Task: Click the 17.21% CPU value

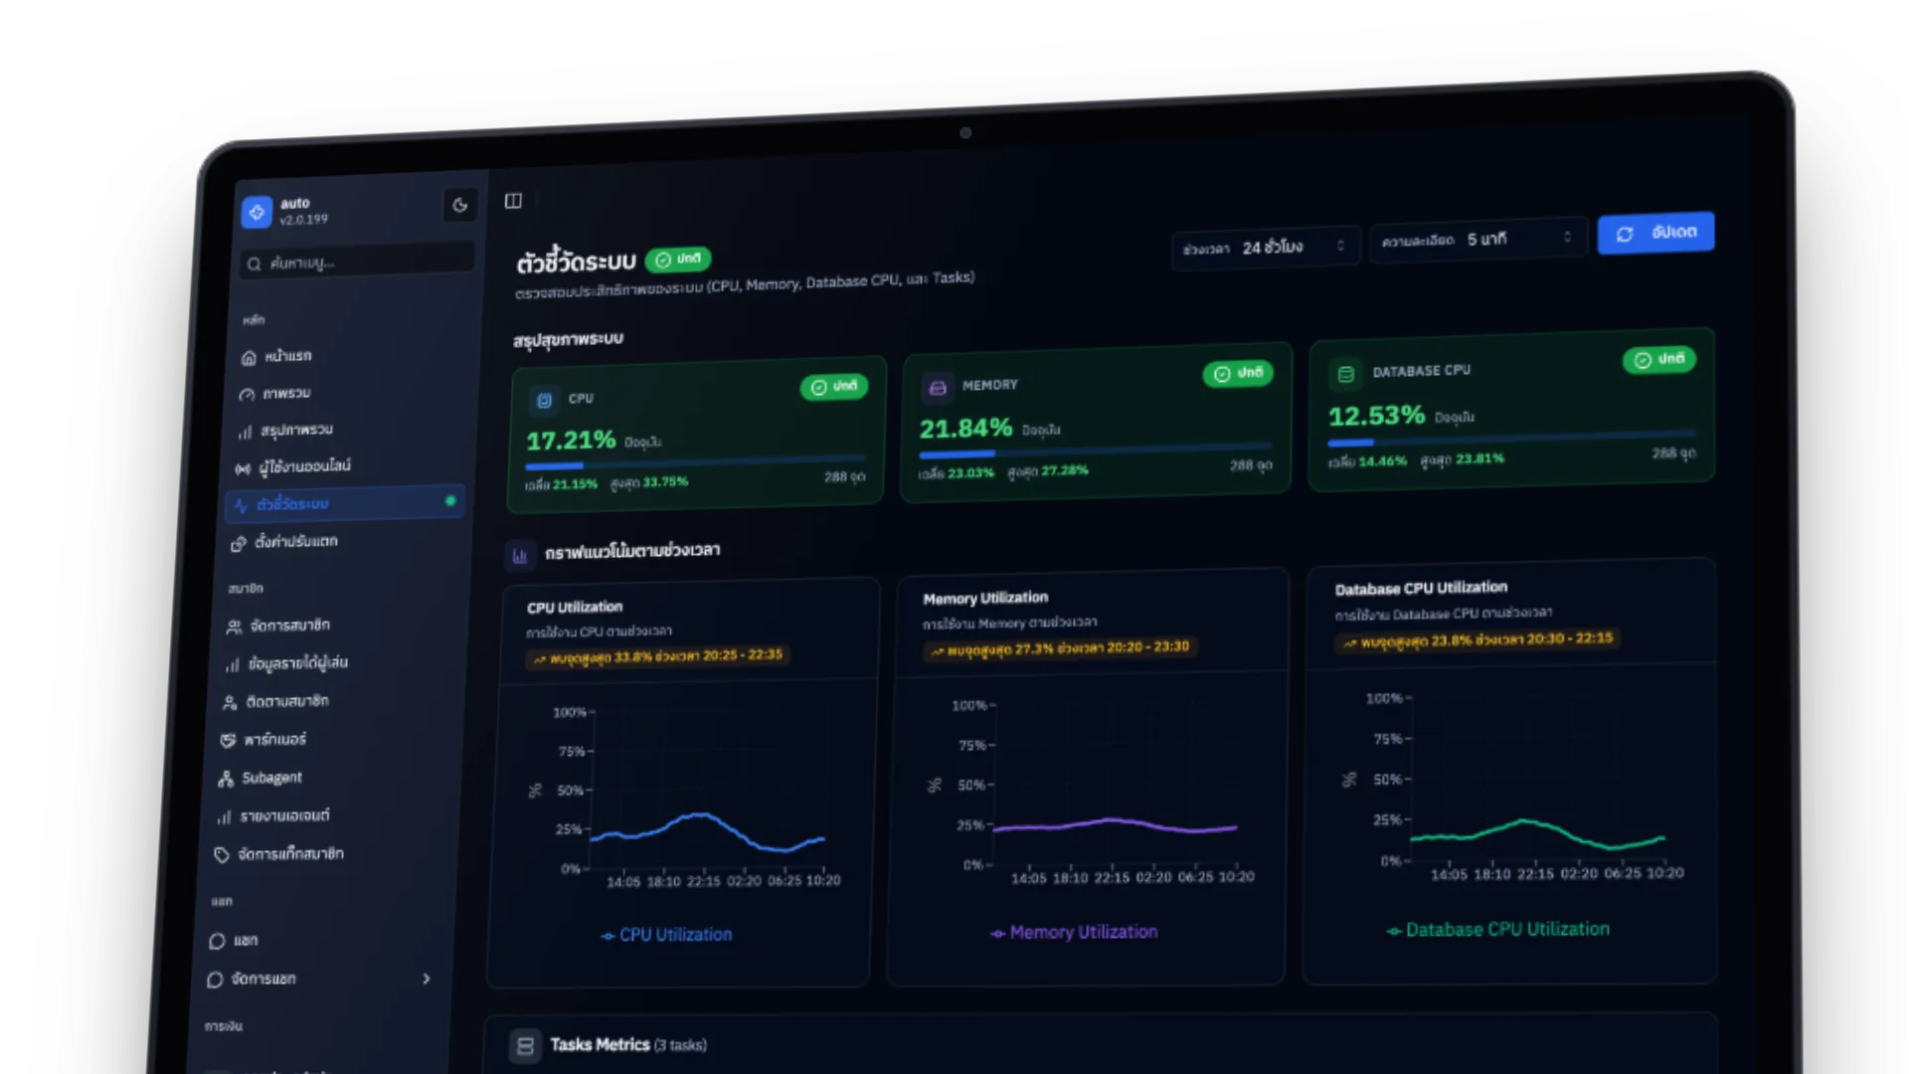Action: (x=571, y=441)
